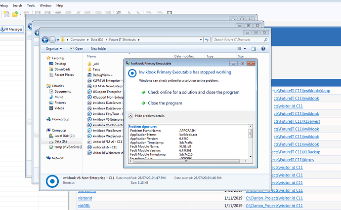Image resolution: width=341 pixels, height=210 pixels.
Task: Select KLFM V6 Enterprise shortcut icon
Action: coord(89,80)
